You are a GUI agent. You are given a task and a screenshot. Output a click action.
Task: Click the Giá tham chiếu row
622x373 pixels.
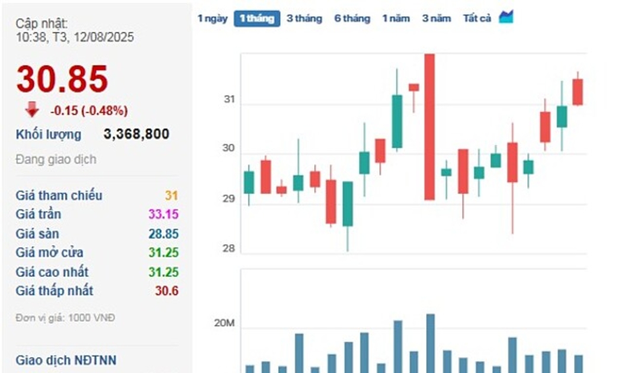[59, 195]
